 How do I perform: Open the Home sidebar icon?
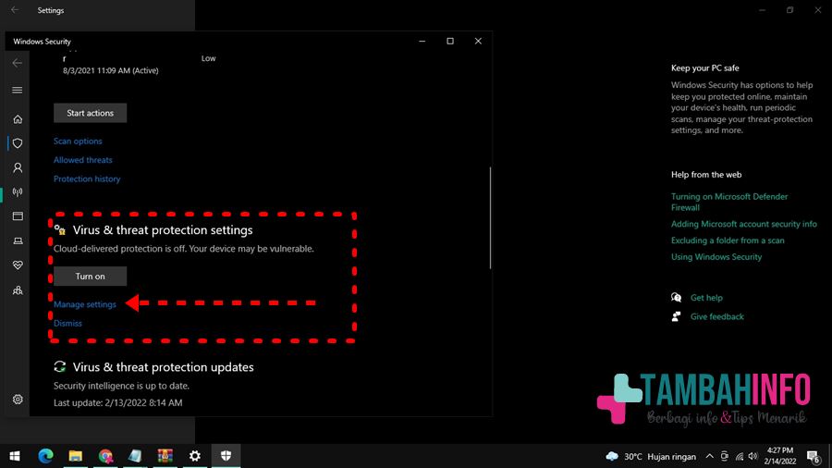[x=18, y=119]
